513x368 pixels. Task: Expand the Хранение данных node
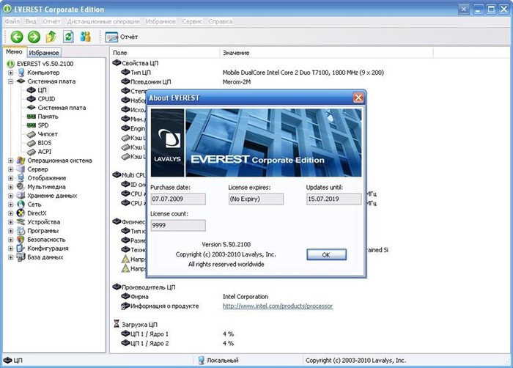coord(11,196)
